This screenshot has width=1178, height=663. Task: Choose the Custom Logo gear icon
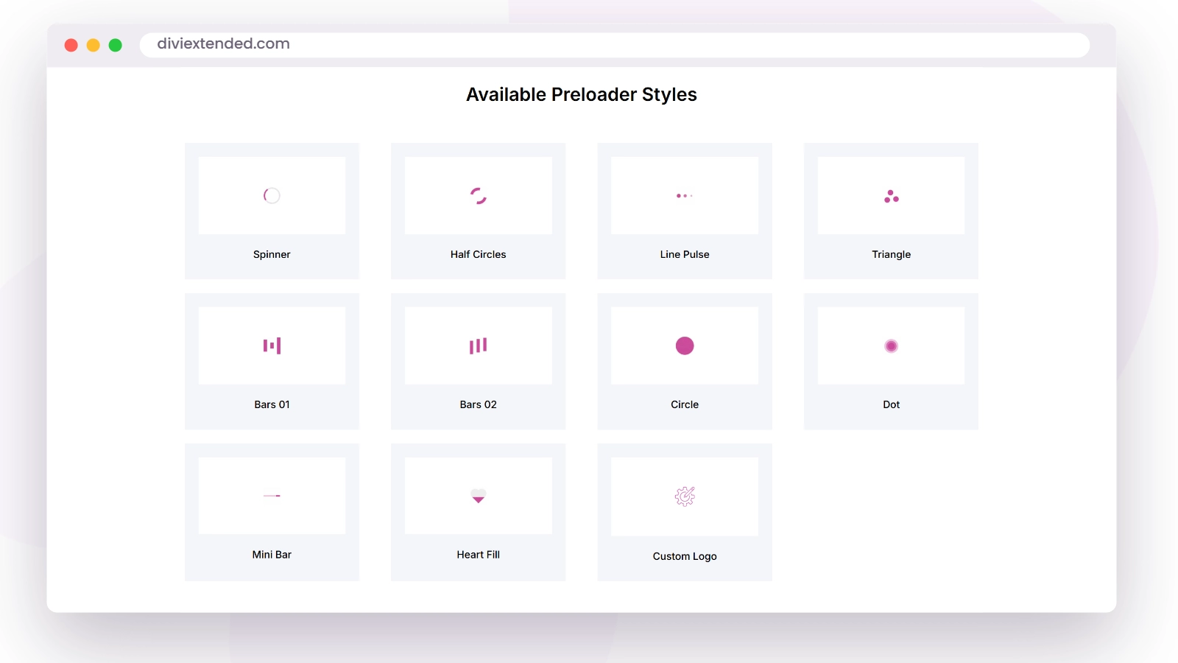click(685, 497)
